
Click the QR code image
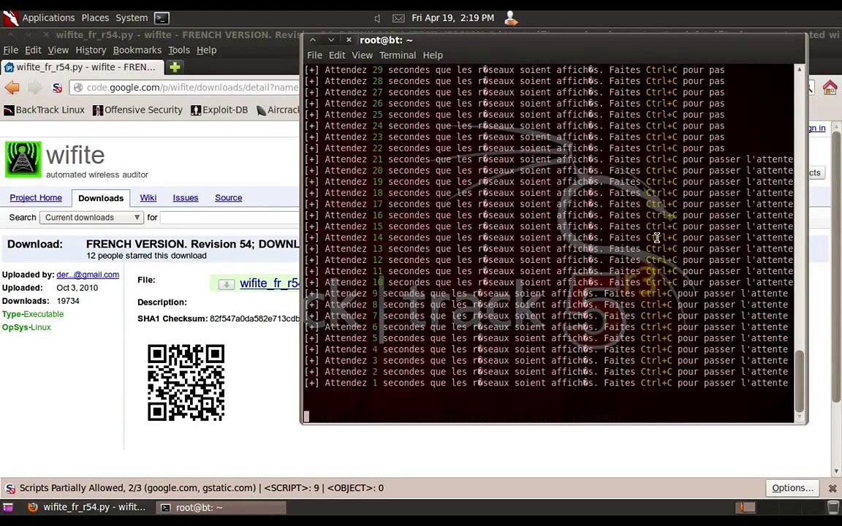tap(186, 383)
